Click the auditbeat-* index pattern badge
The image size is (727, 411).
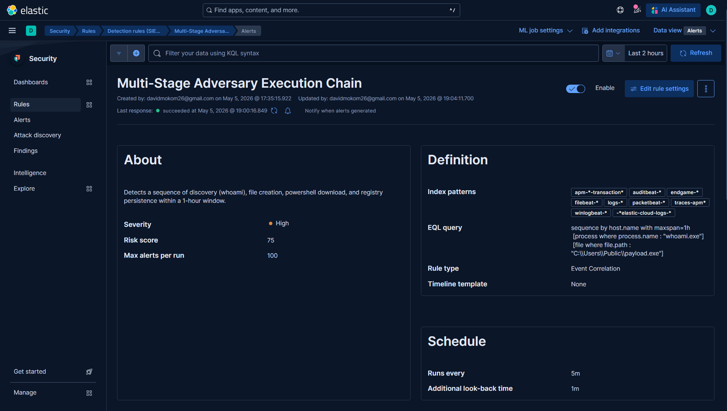pyautogui.click(x=647, y=192)
